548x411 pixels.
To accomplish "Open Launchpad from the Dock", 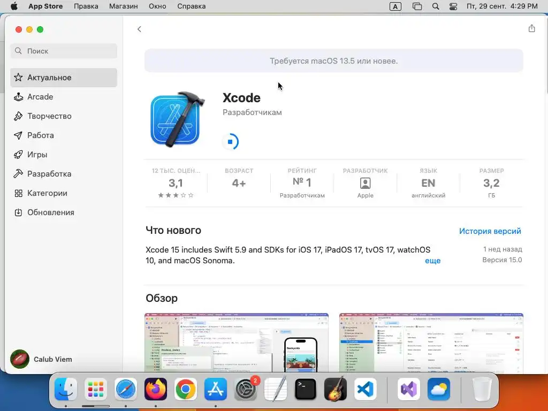I will click(95, 389).
